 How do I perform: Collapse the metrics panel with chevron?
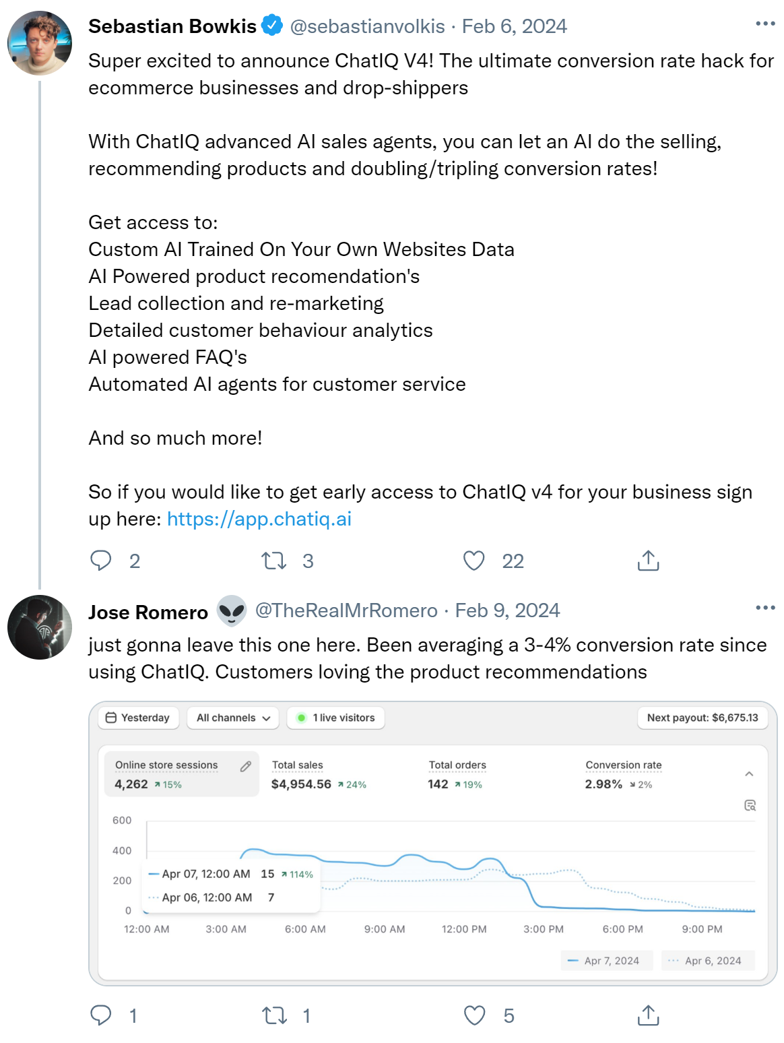749,774
